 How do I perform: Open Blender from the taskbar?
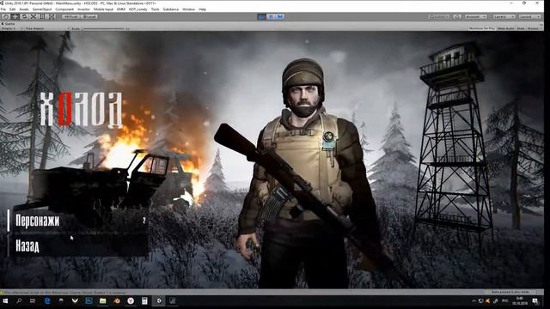click(117, 301)
